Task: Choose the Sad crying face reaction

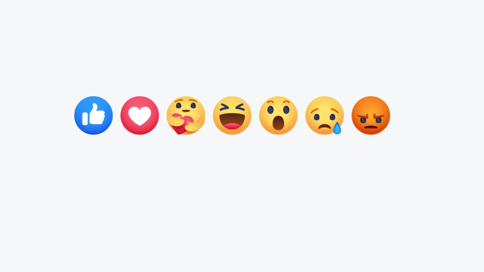Action: [324, 115]
